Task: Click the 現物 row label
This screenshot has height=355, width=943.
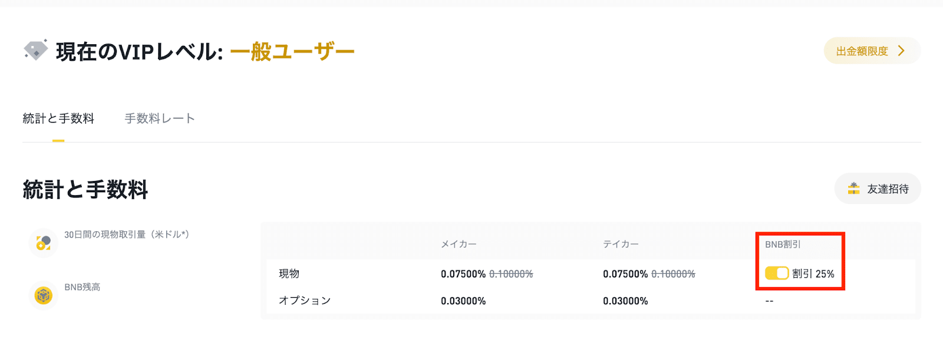Action: (289, 274)
